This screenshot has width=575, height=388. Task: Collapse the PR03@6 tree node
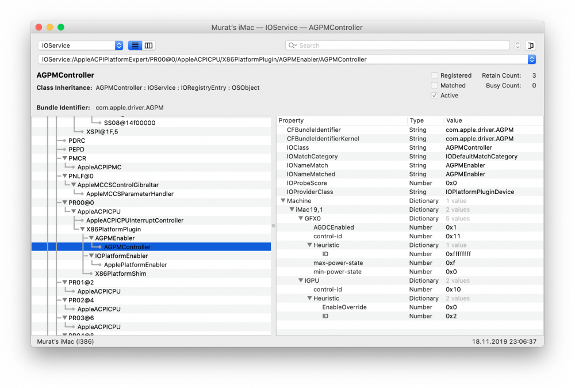click(x=64, y=318)
